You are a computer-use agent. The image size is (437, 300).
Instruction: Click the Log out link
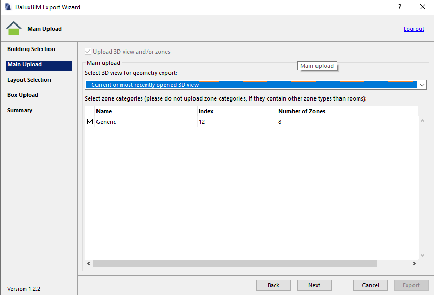[414, 29]
